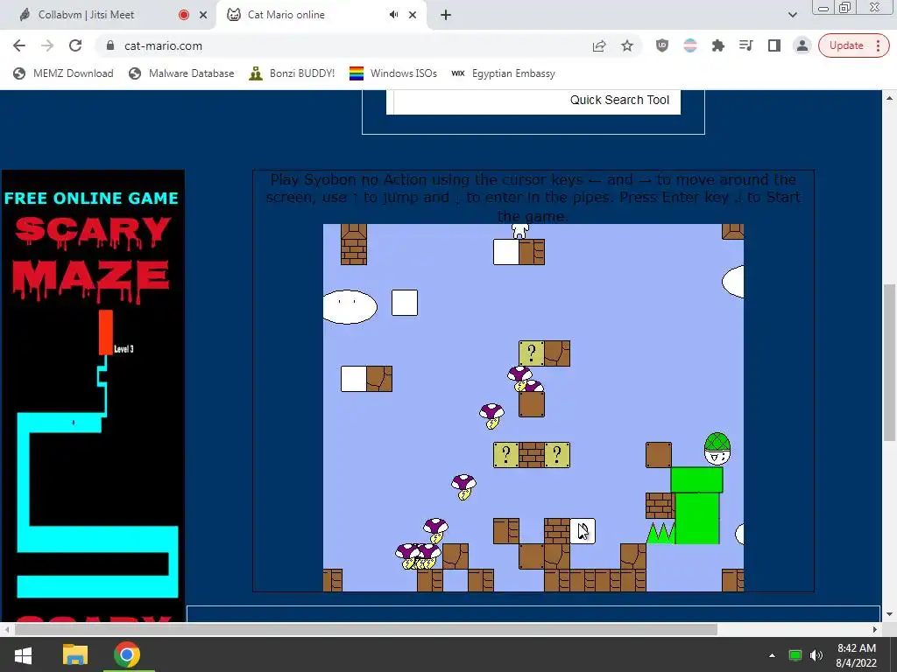Open the clock showing 8:42 AM
Viewport: 897px width, 672px height.
[857, 655]
